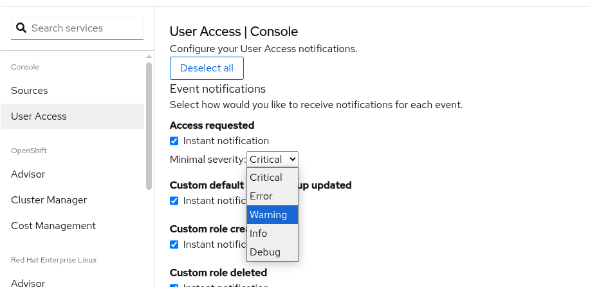The width and height of the screenshot is (590, 287).
Task: Choose Critical from severity list
Action: 266,178
